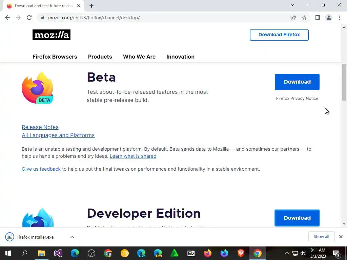
Task: Click the scrollbar down arrow
Action: (x=344, y=224)
